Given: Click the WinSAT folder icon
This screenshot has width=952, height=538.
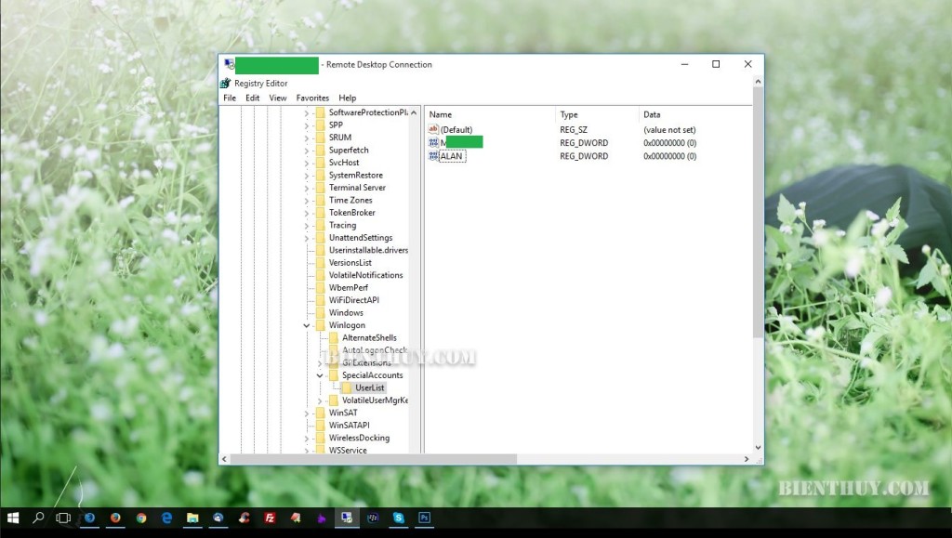Looking at the screenshot, I should click(x=320, y=413).
